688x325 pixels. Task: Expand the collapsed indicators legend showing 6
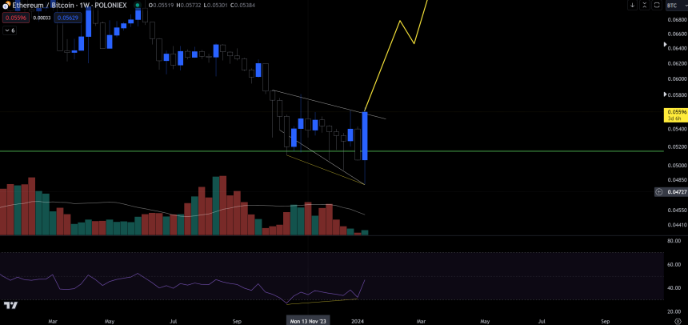[10, 30]
